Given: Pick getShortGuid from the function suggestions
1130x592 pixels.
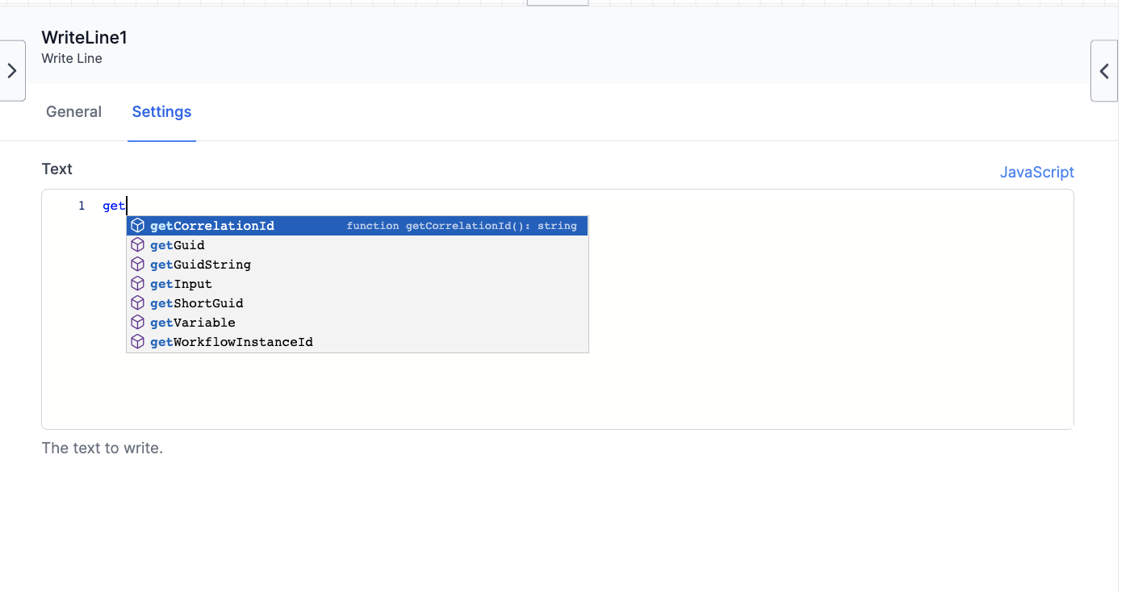Looking at the screenshot, I should coord(196,303).
